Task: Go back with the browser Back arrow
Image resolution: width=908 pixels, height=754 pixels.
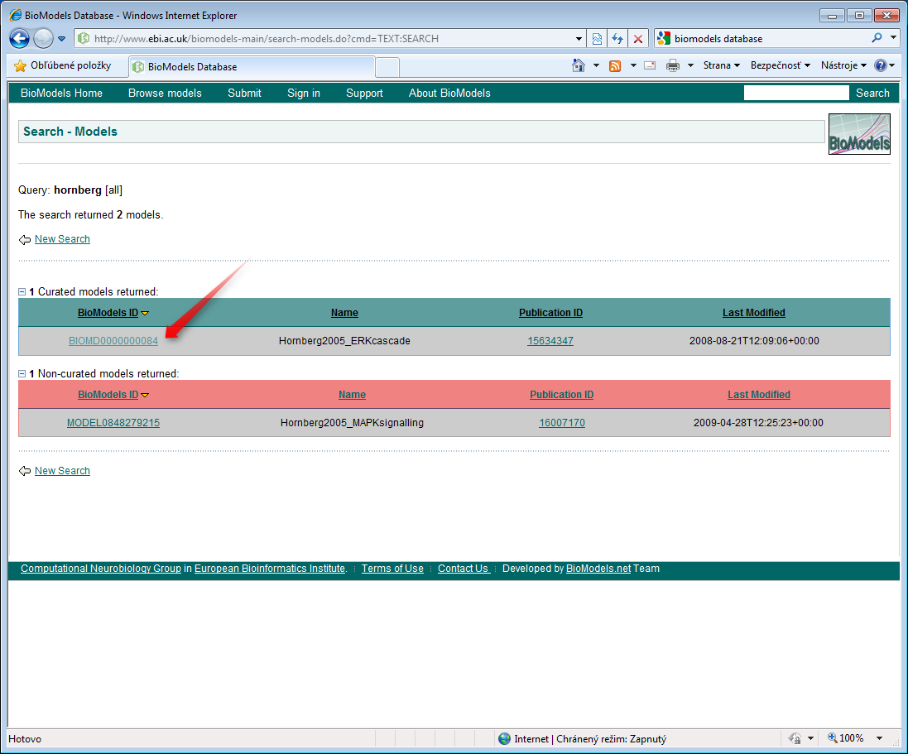Action: point(19,39)
